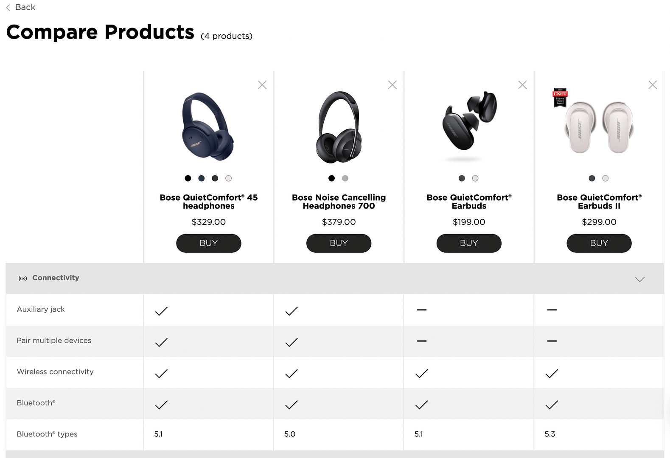Viewport: 670px width, 458px height.
Task: Buy the QuietComfort 45 headphones
Action: click(x=208, y=243)
